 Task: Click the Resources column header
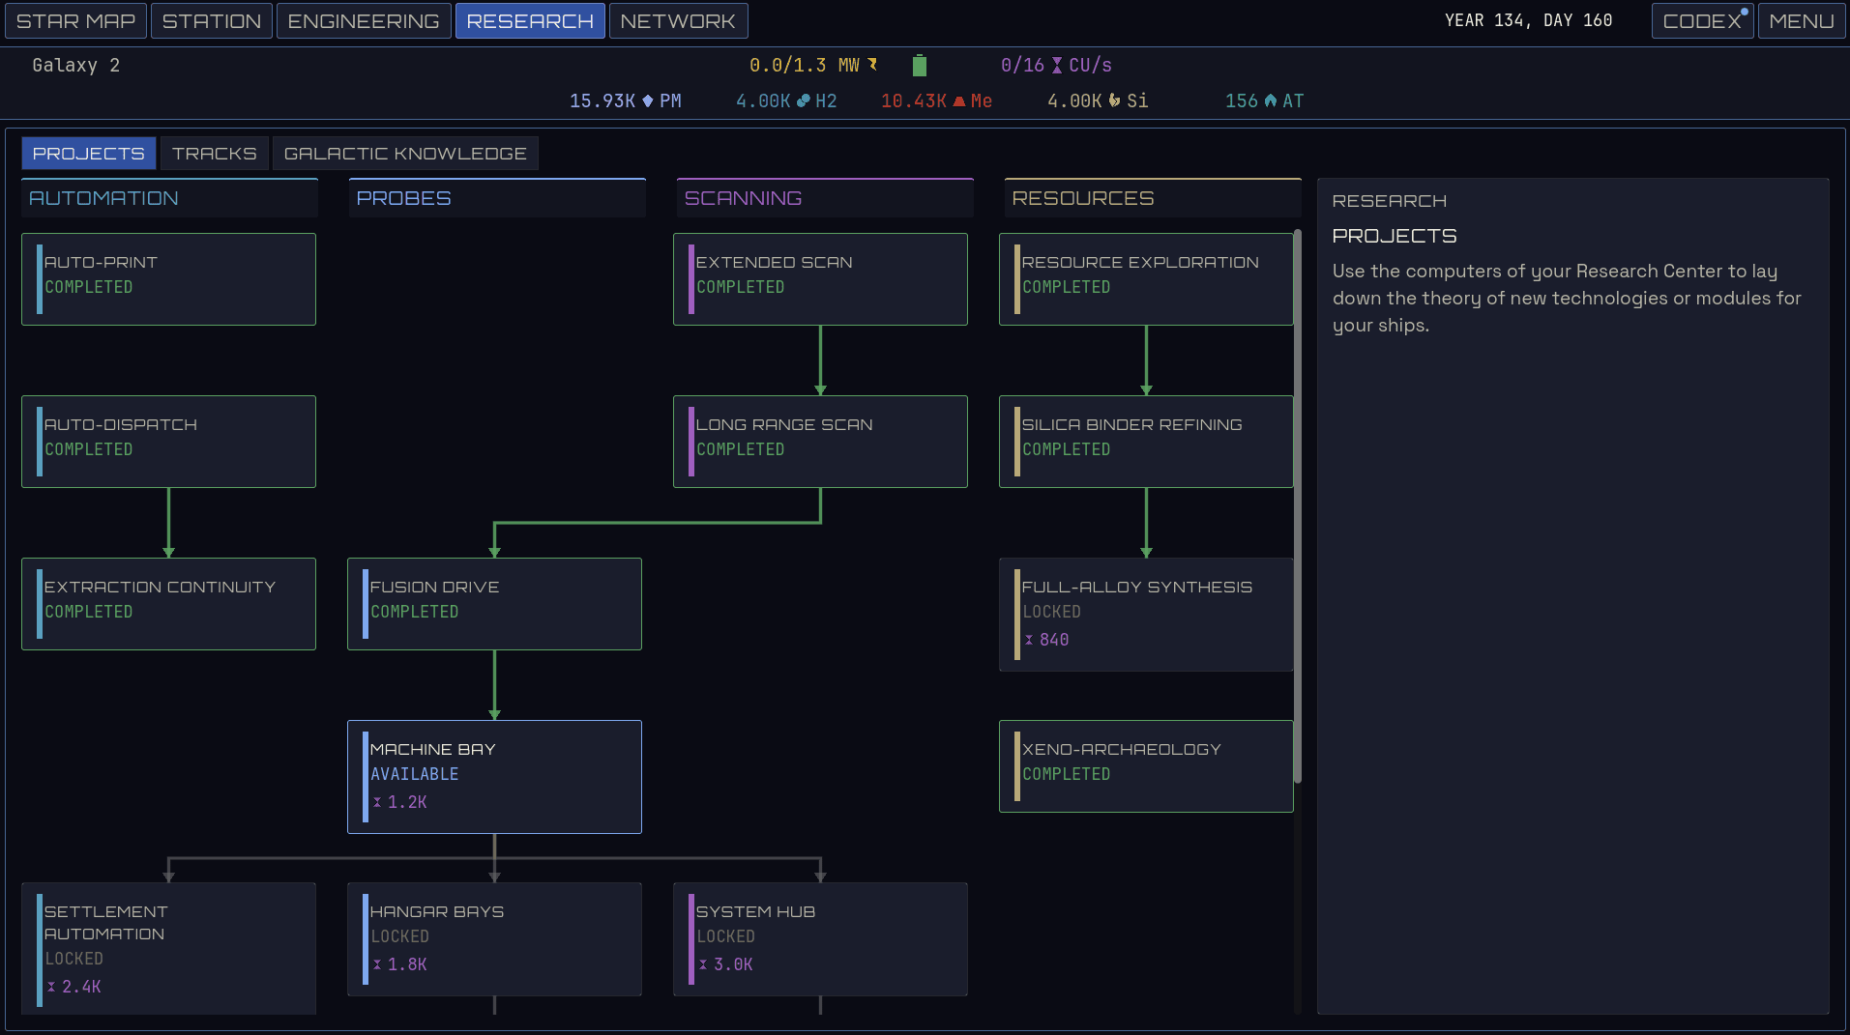pyautogui.click(x=1153, y=198)
